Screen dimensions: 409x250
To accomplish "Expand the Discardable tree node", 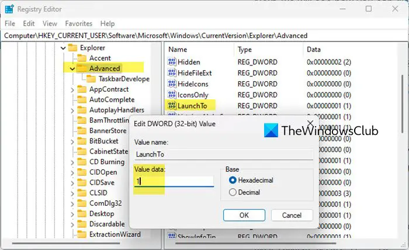I will pos(72,225).
